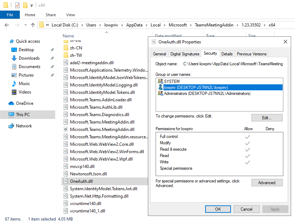The height and width of the screenshot is (223, 295).
Task: Click the Music note icon in sidebar
Action: point(14,84)
